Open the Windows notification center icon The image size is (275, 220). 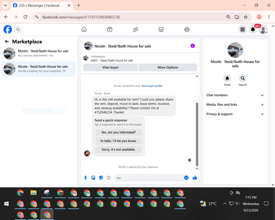[x=266, y=204]
